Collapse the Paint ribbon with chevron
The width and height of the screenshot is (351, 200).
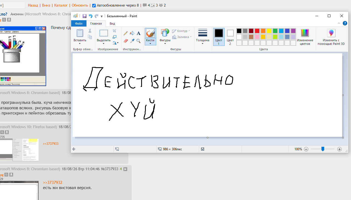click(x=339, y=23)
